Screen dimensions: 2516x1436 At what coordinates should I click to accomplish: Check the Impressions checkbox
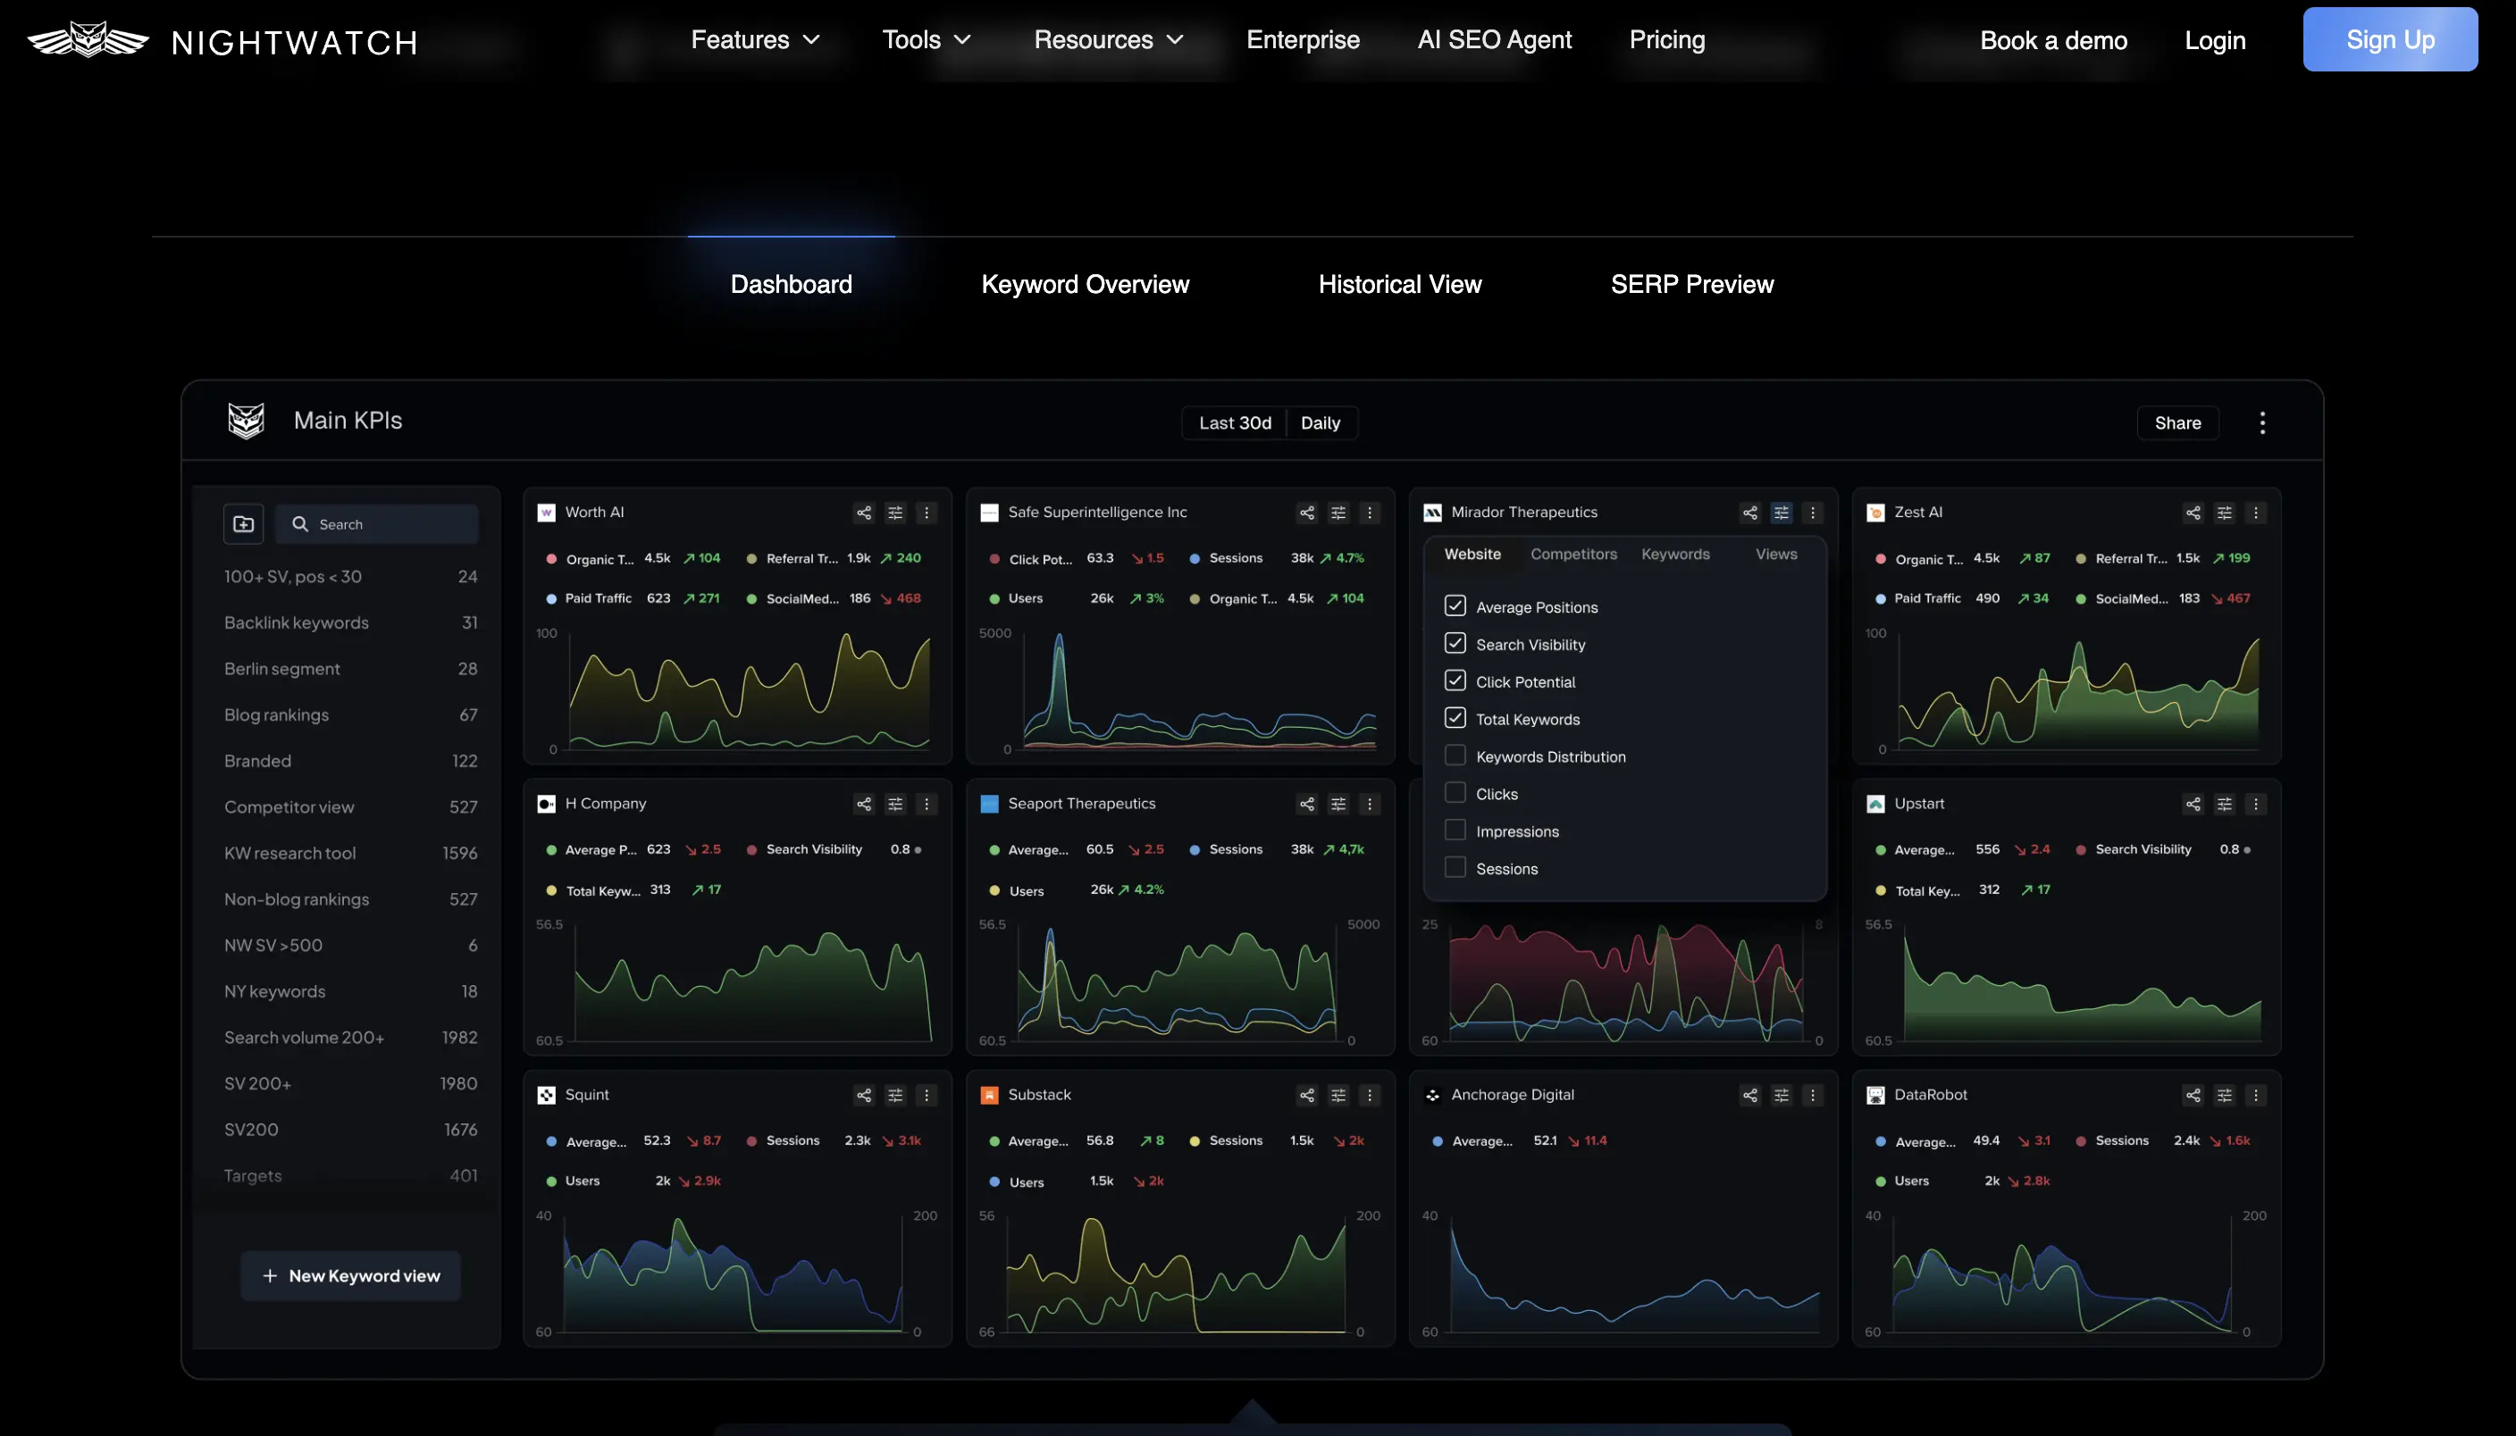[1455, 831]
